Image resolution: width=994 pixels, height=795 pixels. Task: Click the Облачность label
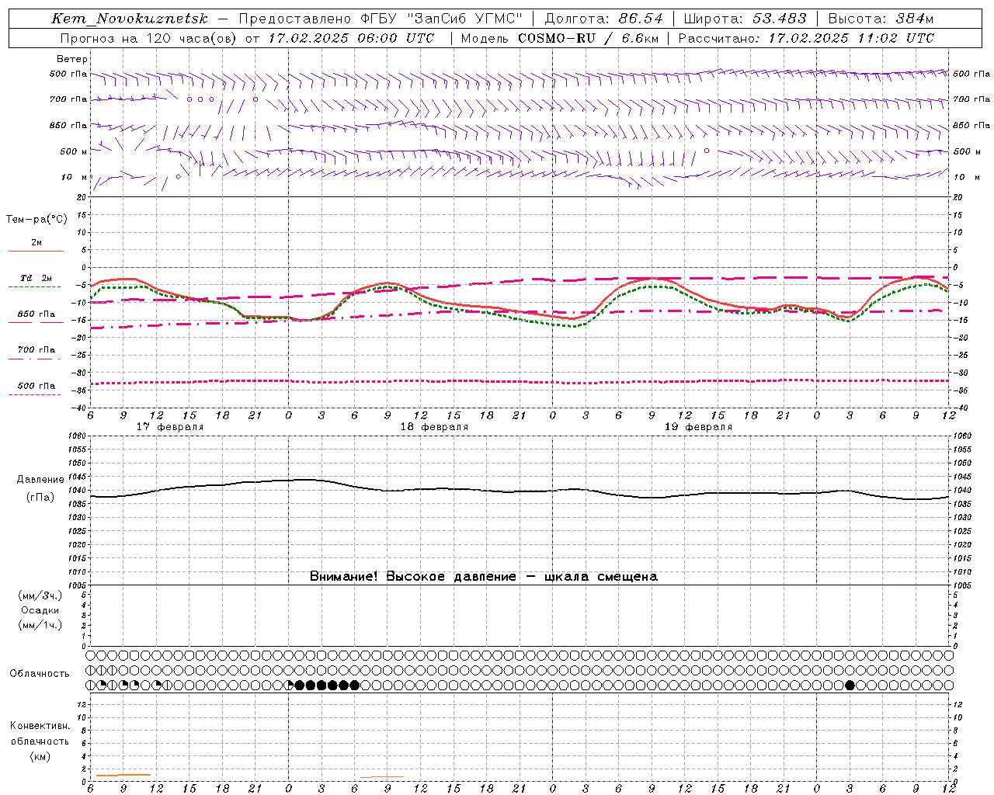40,673
